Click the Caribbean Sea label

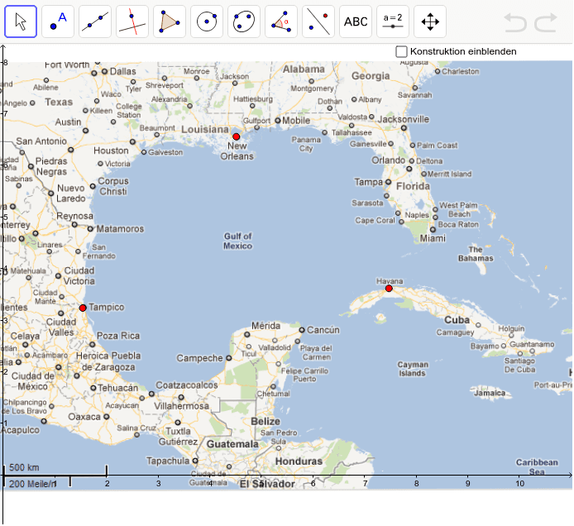pyautogui.click(x=537, y=467)
